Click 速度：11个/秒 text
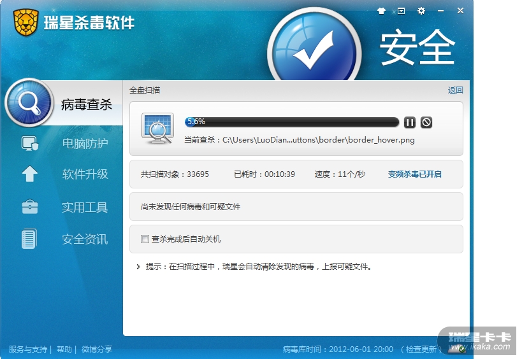The height and width of the screenshot is (359, 522). 340,174
